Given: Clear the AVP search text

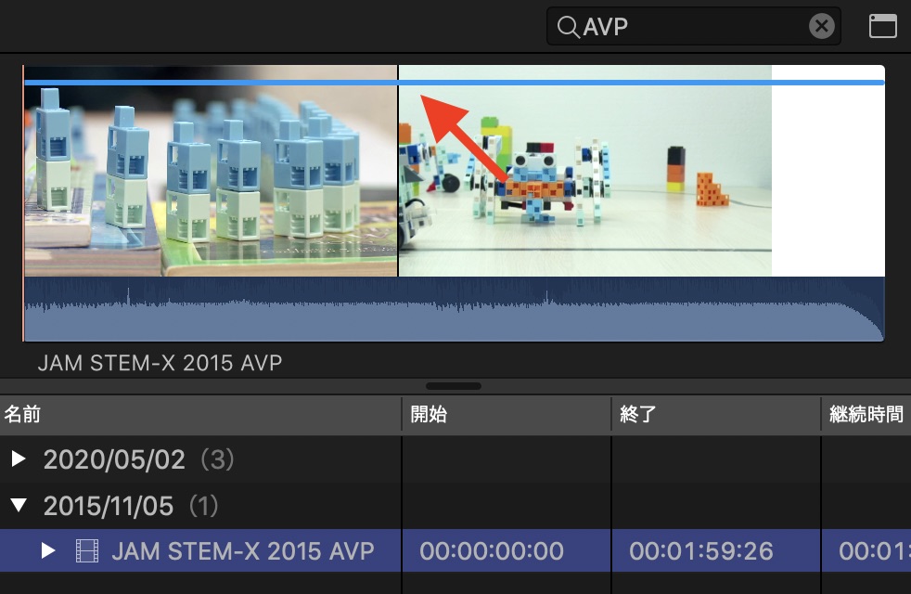Looking at the screenshot, I should point(822,26).
